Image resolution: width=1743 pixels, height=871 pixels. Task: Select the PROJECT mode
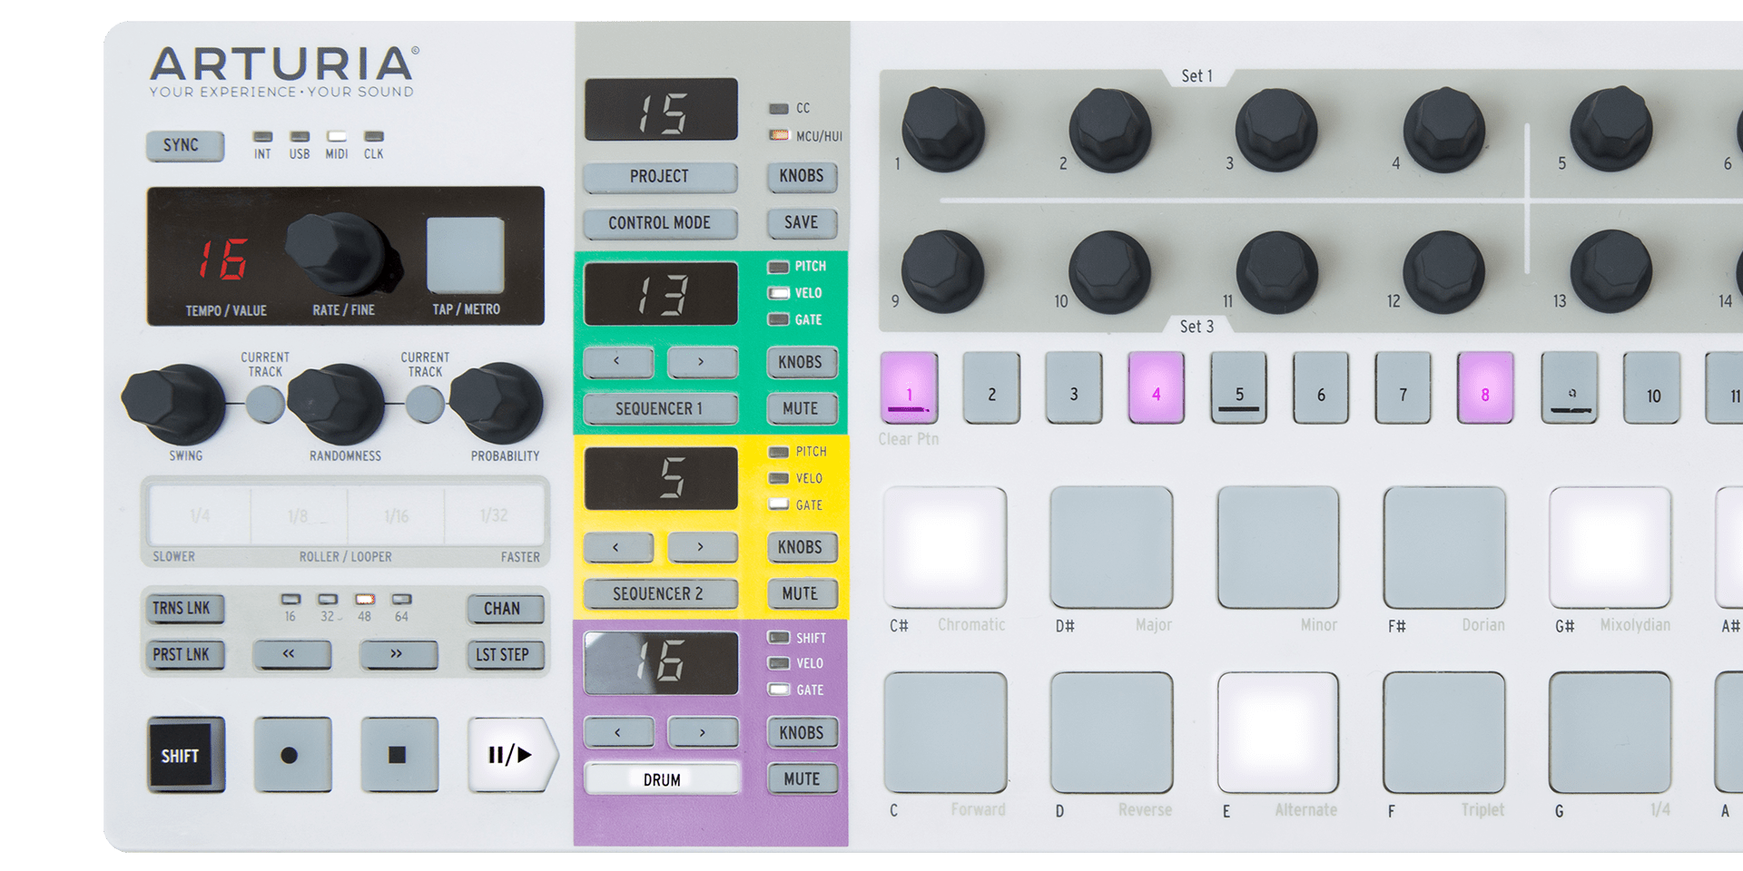click(x=660, y=176)
